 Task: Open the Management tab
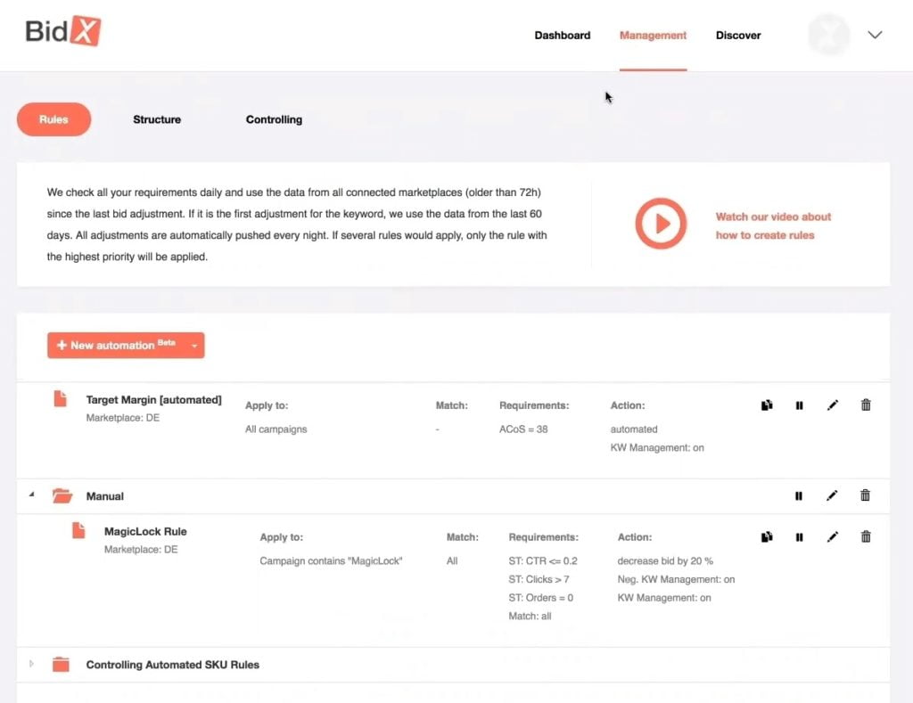653,36
